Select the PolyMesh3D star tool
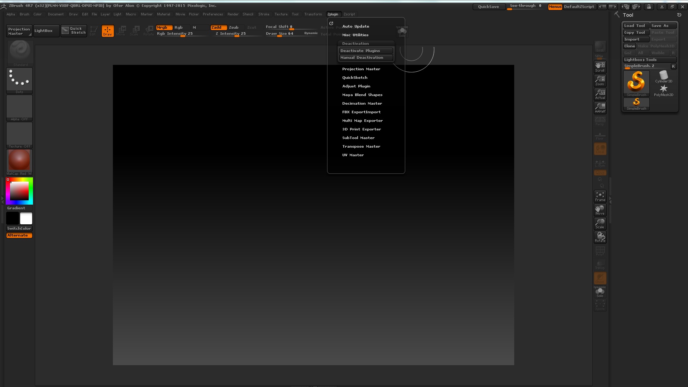 [664, 90]
